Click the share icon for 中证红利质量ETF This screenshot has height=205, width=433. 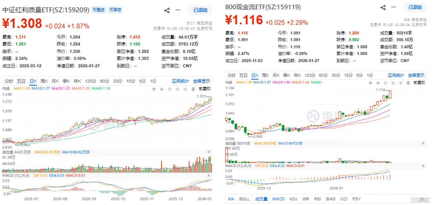pyautogui.click(x=167, y=10)
